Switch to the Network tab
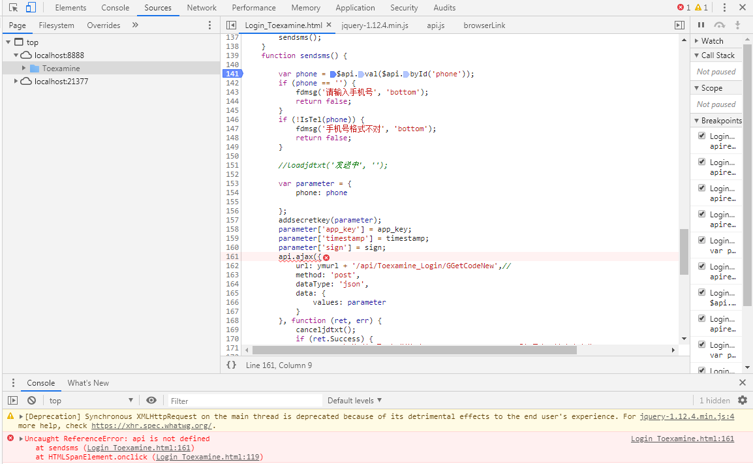 click(202, 8)
